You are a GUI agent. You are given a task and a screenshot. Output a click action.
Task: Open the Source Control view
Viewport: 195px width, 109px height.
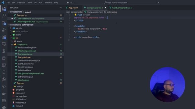pos(4,23)
